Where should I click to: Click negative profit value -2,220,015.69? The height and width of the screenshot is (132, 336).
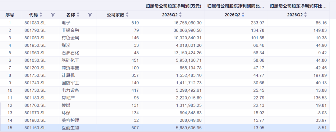188,98
